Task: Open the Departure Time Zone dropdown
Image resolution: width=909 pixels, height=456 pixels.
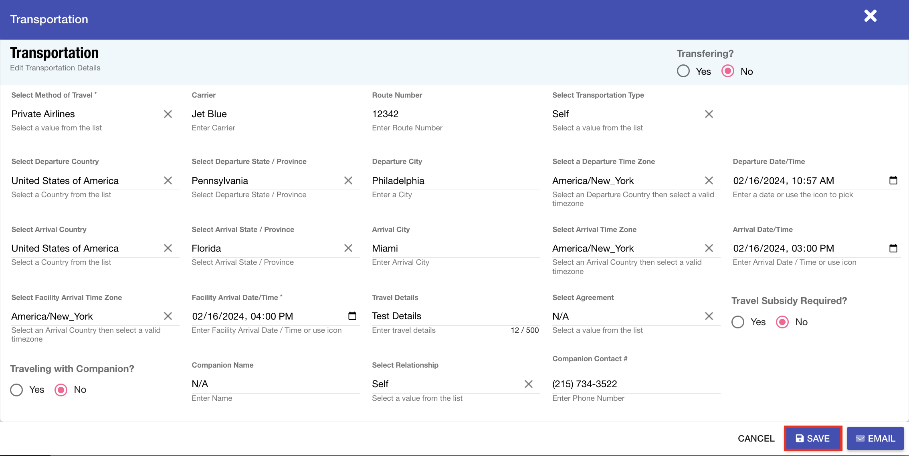Action: pos(625,181)
